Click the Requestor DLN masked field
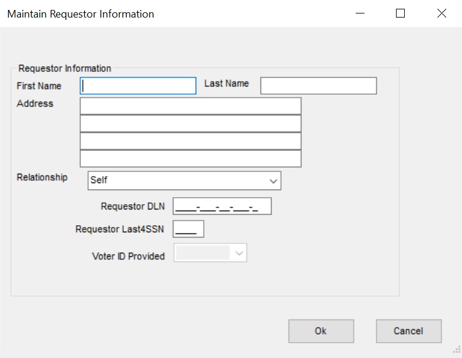The image size is (462, 358). tap(222, 206)
